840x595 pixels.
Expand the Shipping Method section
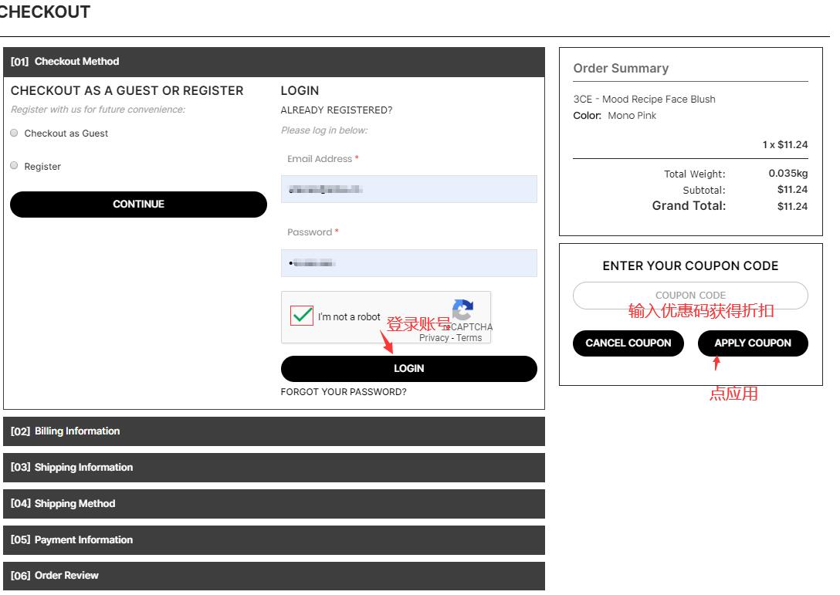click(273, 504)
